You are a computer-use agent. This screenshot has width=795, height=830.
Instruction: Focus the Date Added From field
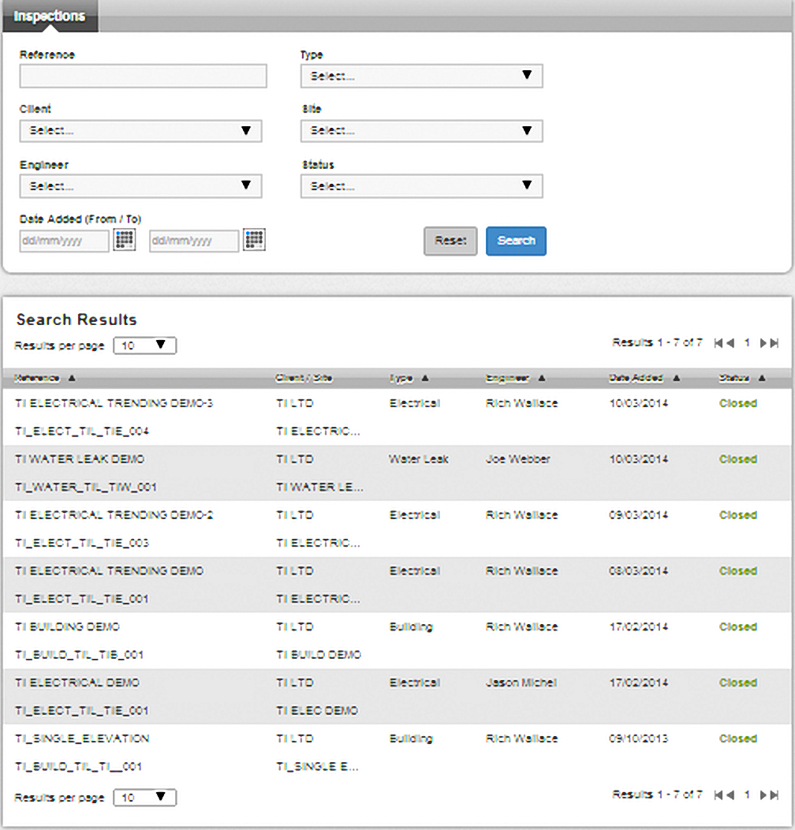tap(64, 241)
